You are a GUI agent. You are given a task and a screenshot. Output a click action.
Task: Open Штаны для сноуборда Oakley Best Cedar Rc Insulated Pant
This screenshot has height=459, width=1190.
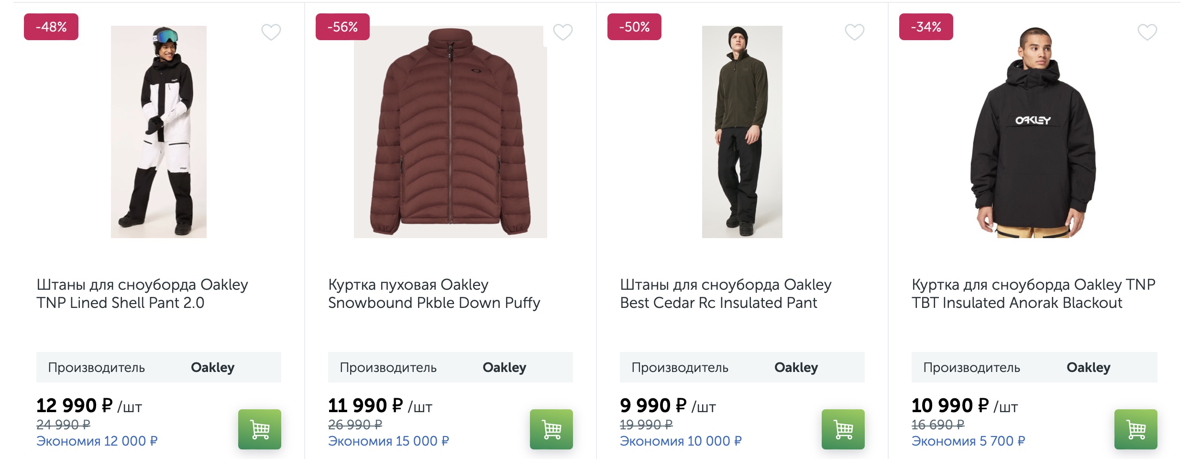tap(726, 294)
